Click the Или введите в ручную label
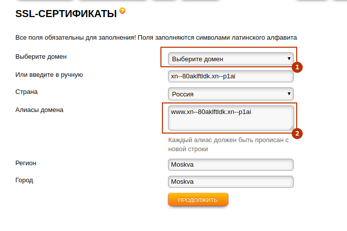Viewport: 347px width, 231px height. (49, 75)
